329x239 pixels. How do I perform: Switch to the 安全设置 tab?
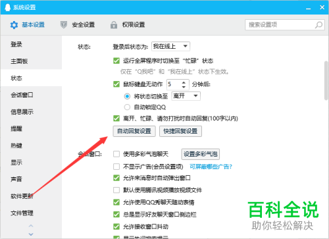[78, 25]
